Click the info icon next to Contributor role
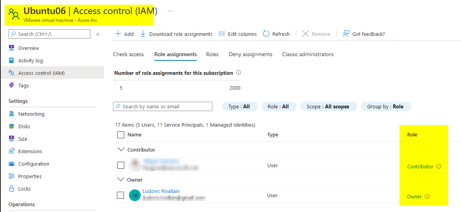Viewport: 461px width, 212px height. click(x=439, y=166)
